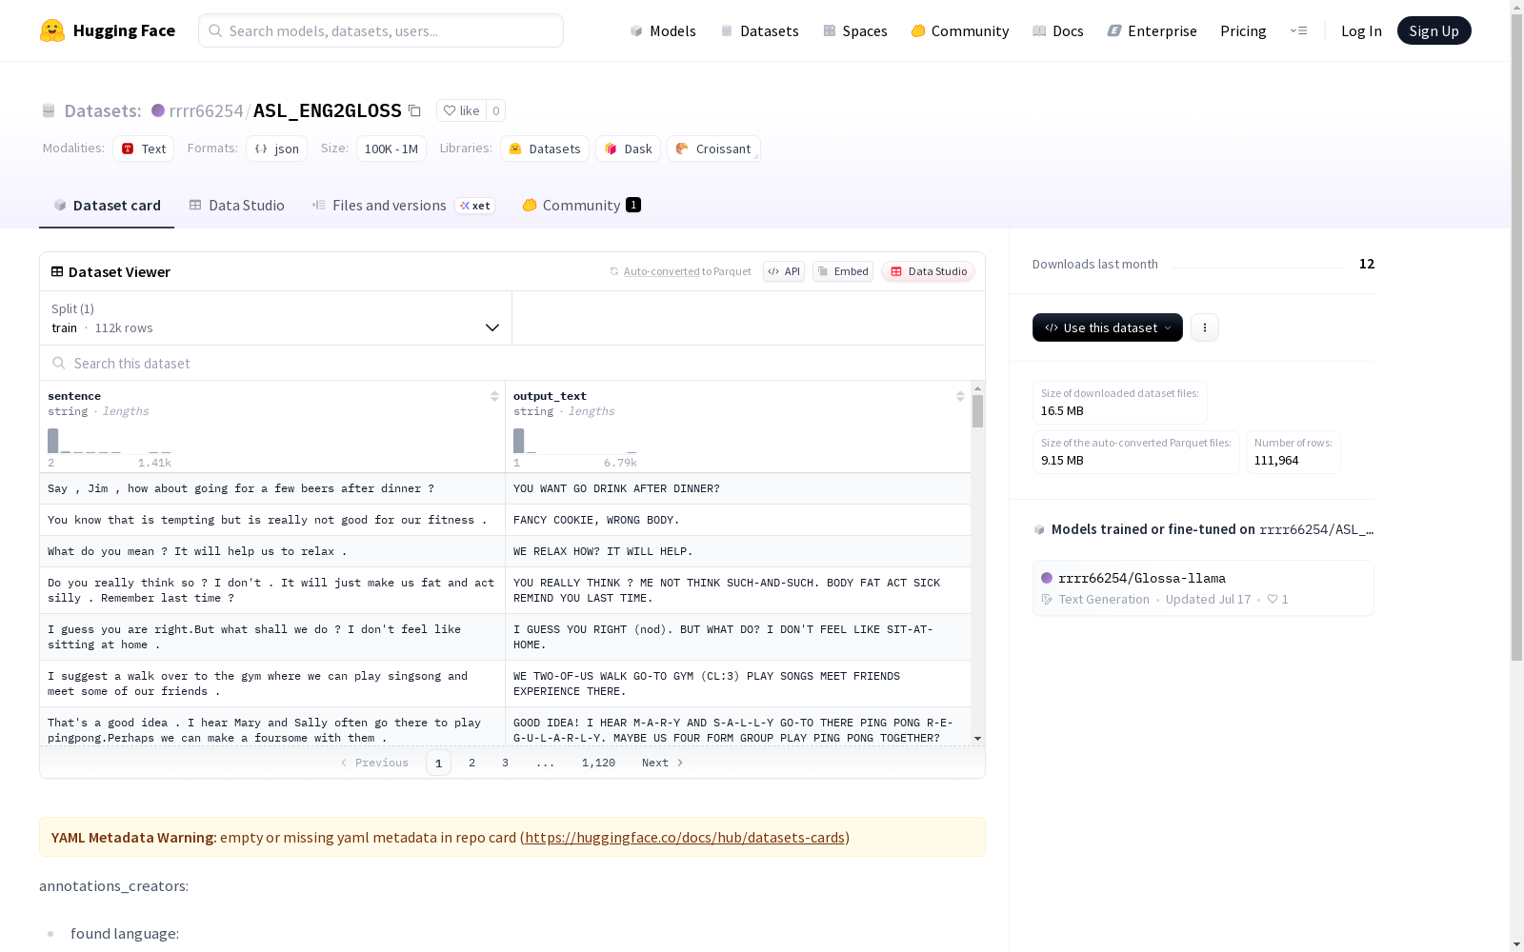The width and height of the screenshot is (1524, 952).
Task: Switch to the Data Studio tab
Action: (x=237, y=206)
